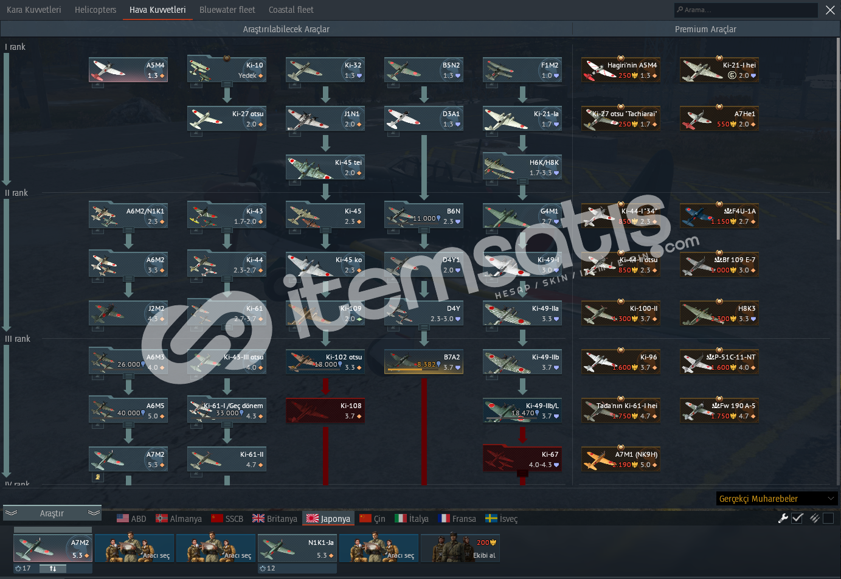Click the Ki-102 otsu card
Screen dimensions: 841x579
(325, 362)
